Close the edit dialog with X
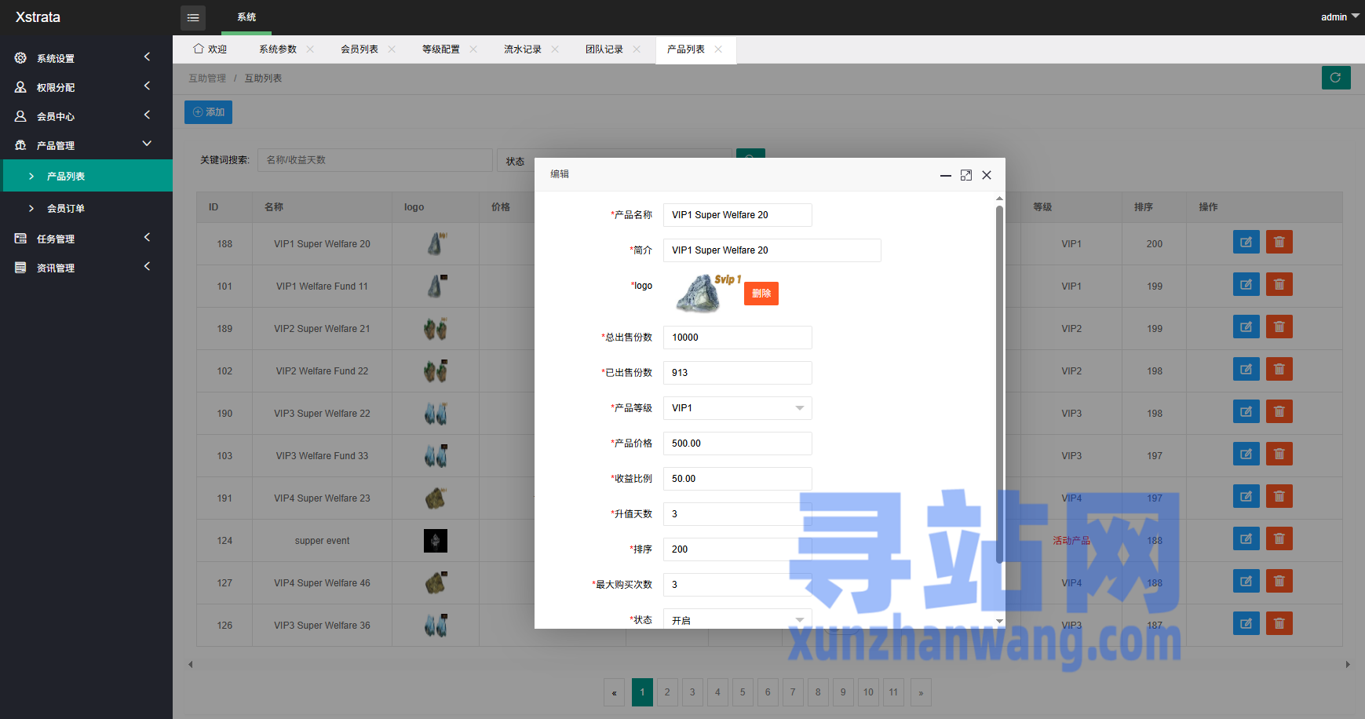 coord(987,175)
